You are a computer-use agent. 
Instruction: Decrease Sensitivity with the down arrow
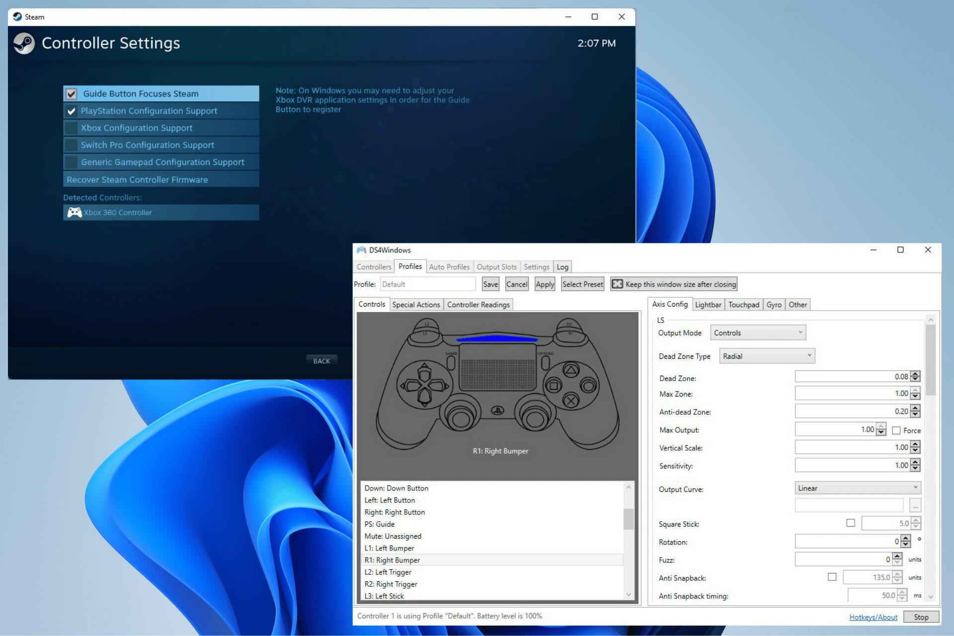(x=916, y=469)
